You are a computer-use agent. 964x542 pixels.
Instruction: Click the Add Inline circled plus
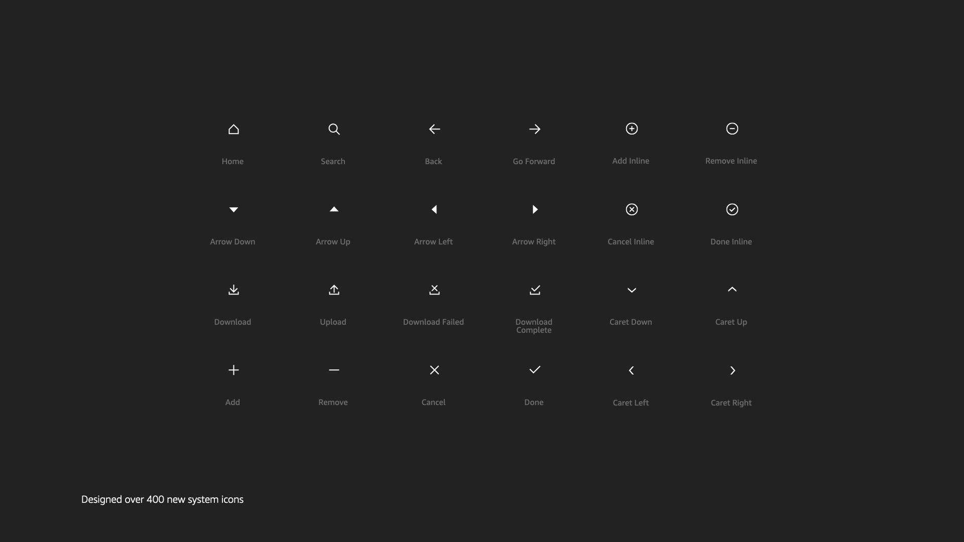632,128
